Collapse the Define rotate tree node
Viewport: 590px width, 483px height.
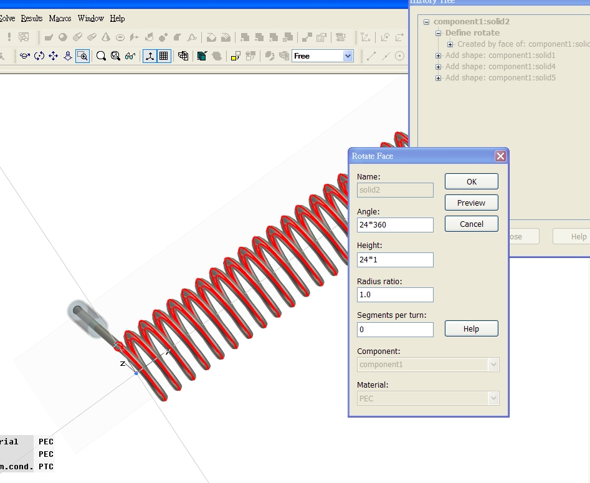point(439,33)
